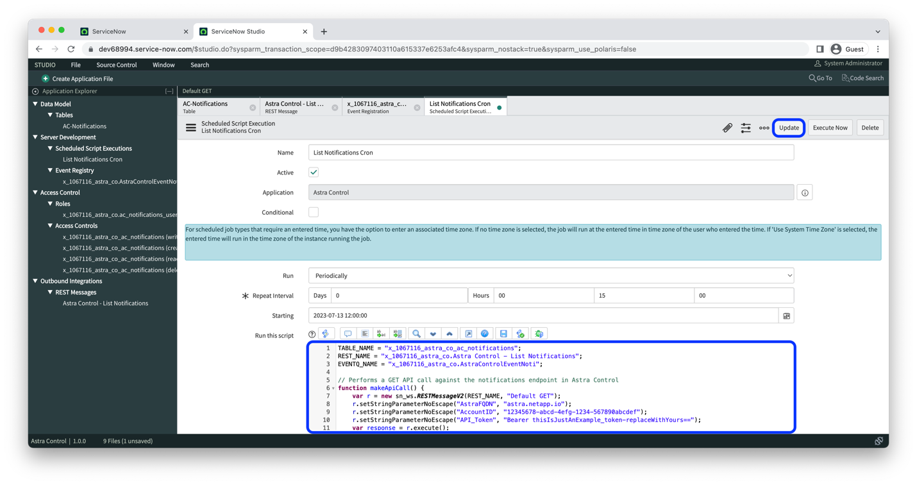Click the script editor comment toggle icon
The width and height of the screenshot is (917, 485).
348,334
